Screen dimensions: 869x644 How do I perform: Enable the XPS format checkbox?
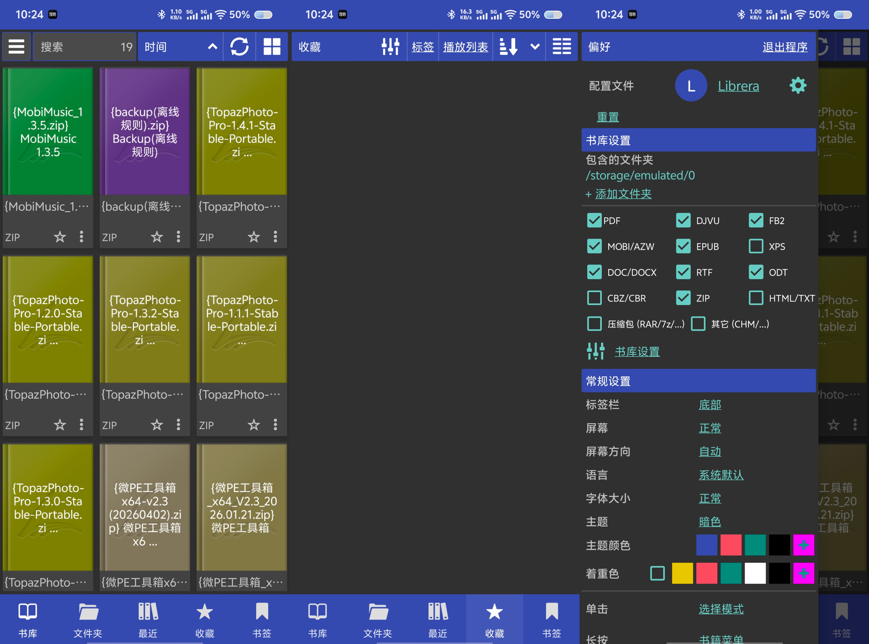pyautogui.click(x=756, y=246)
